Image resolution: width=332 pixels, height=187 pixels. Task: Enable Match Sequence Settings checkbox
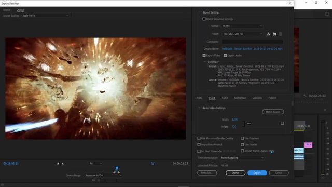pos(204,19)
